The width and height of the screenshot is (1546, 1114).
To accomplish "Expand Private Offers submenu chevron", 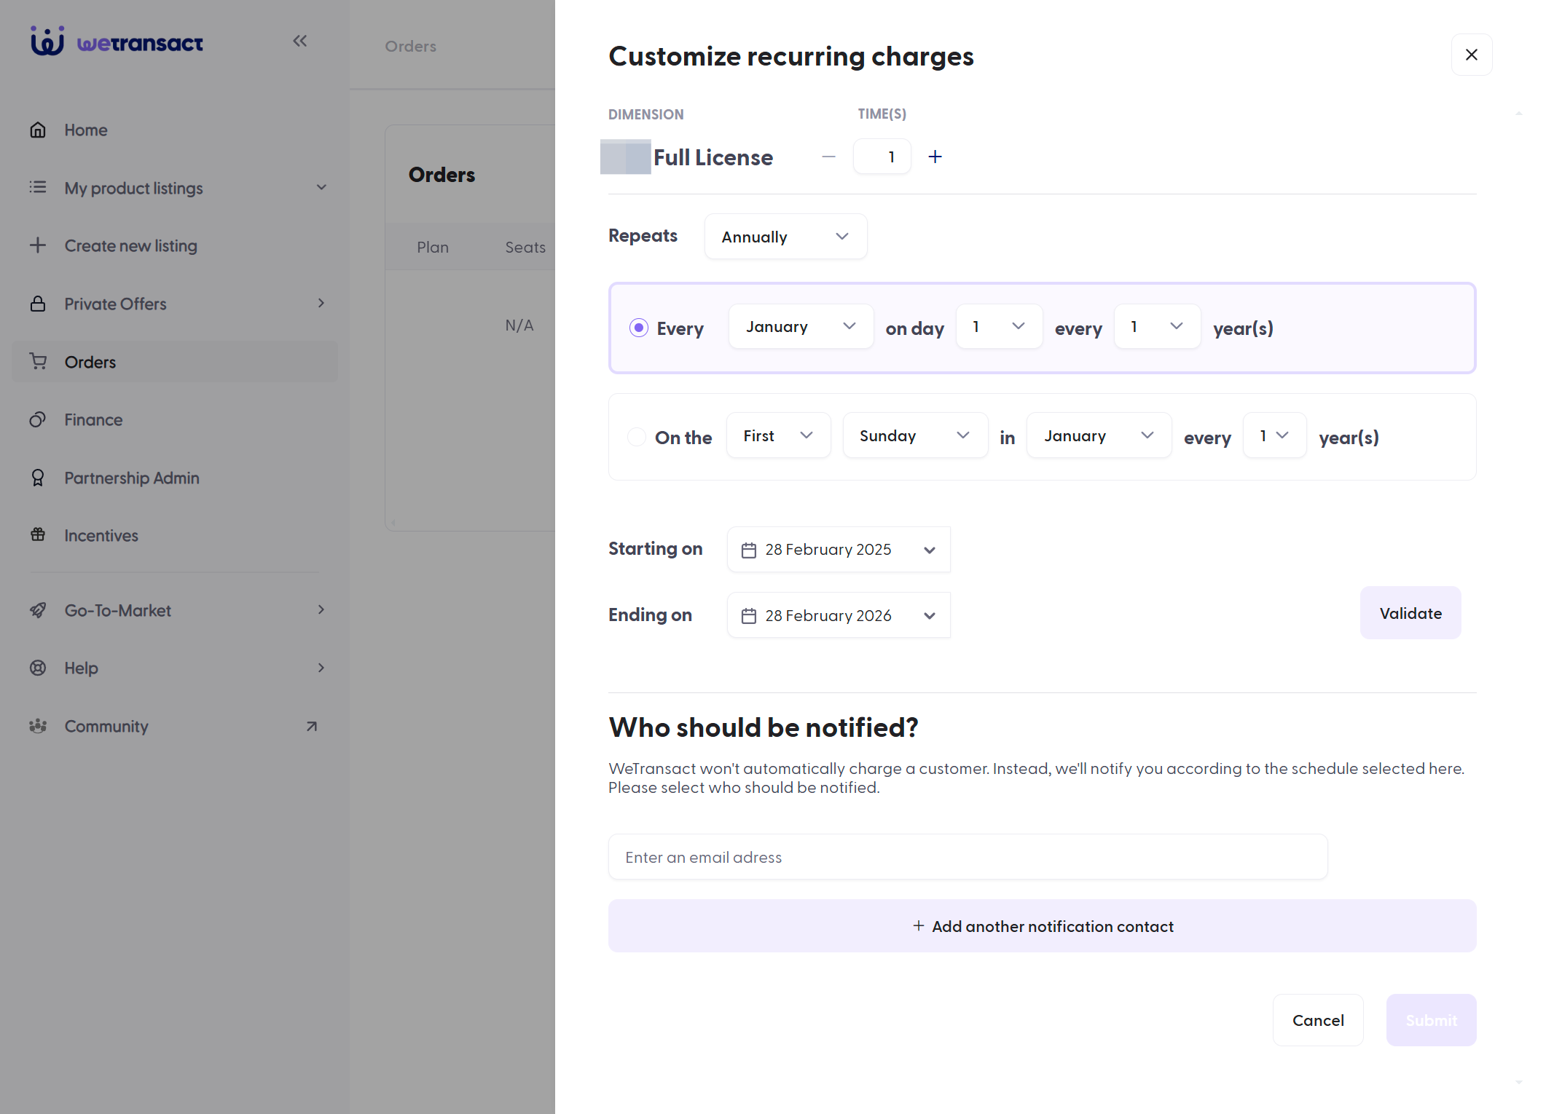I will tap(321, 303).
